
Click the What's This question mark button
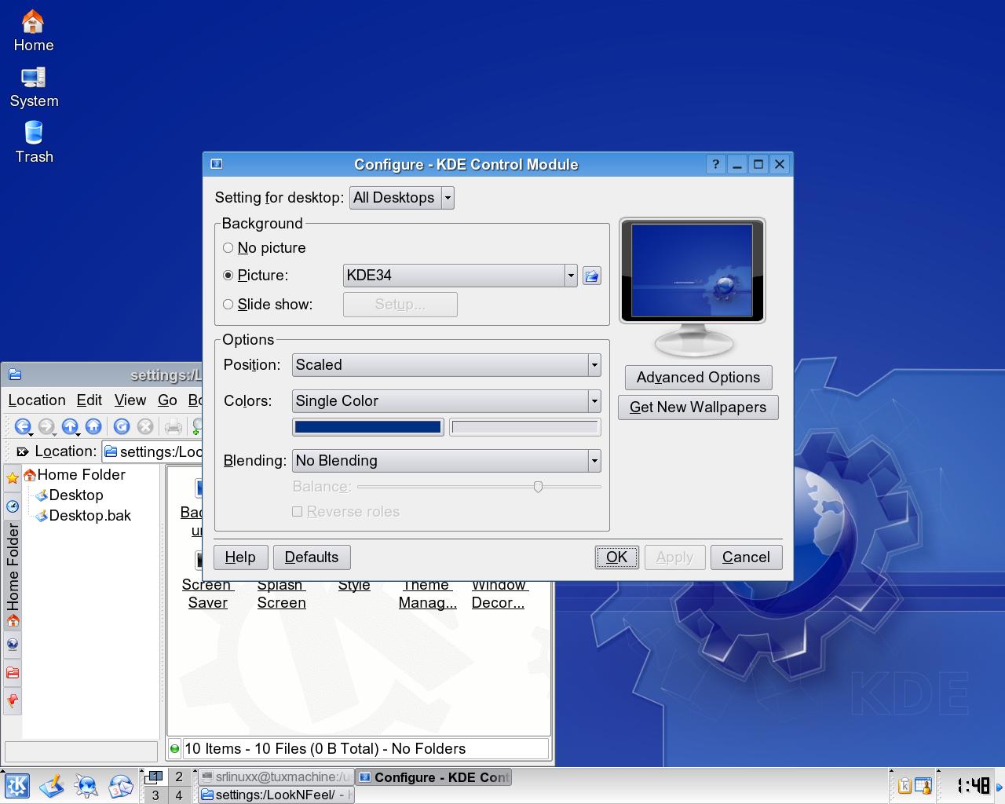(715, 164)
